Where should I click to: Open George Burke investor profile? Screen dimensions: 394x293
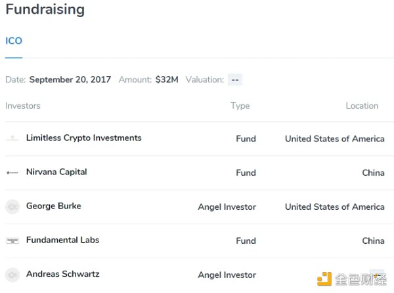click(54, 206)
